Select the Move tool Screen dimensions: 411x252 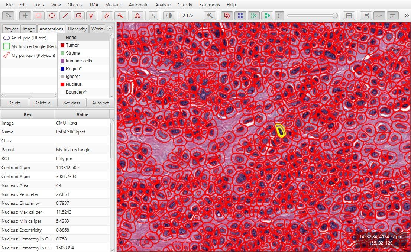coord(25,16)
